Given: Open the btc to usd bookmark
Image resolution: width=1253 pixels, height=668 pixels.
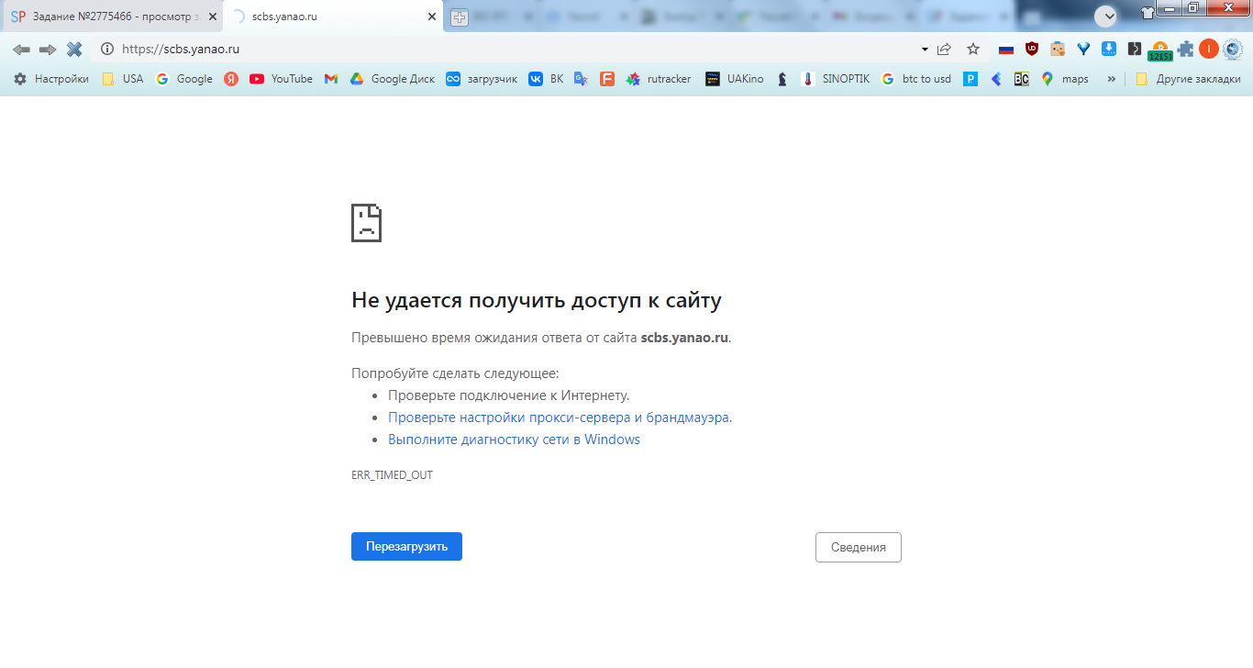Looking at the screenshot, I should tap(916, 79).
